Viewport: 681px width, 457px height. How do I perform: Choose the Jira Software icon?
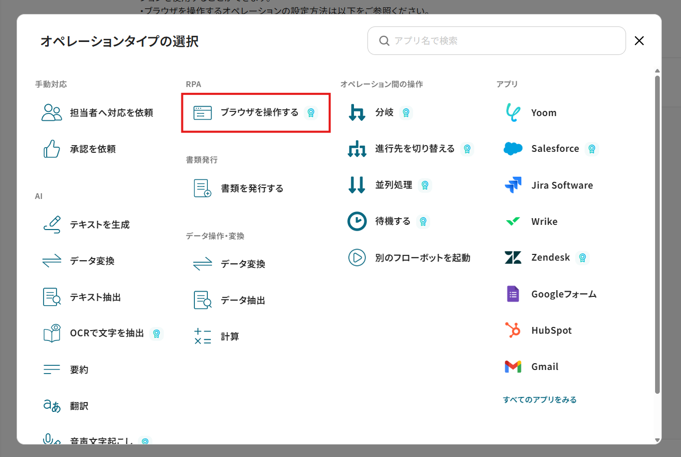coord(513,185)
